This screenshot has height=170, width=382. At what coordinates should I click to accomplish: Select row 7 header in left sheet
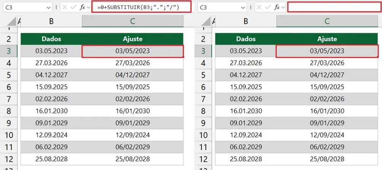point(9,99)
